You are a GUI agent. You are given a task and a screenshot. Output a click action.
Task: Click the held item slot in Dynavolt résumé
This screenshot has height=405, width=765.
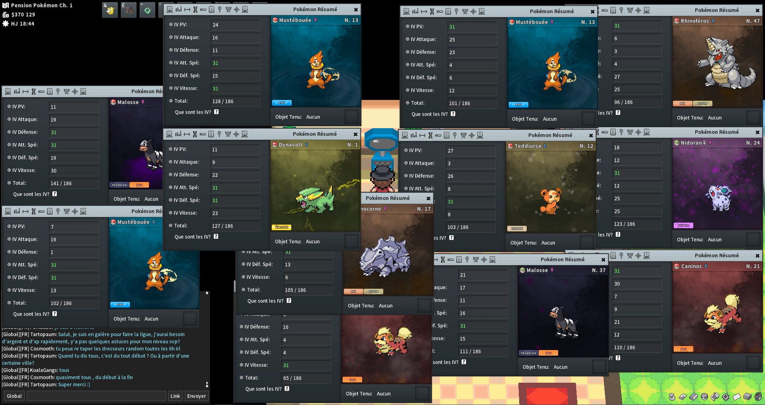[351, 241]
